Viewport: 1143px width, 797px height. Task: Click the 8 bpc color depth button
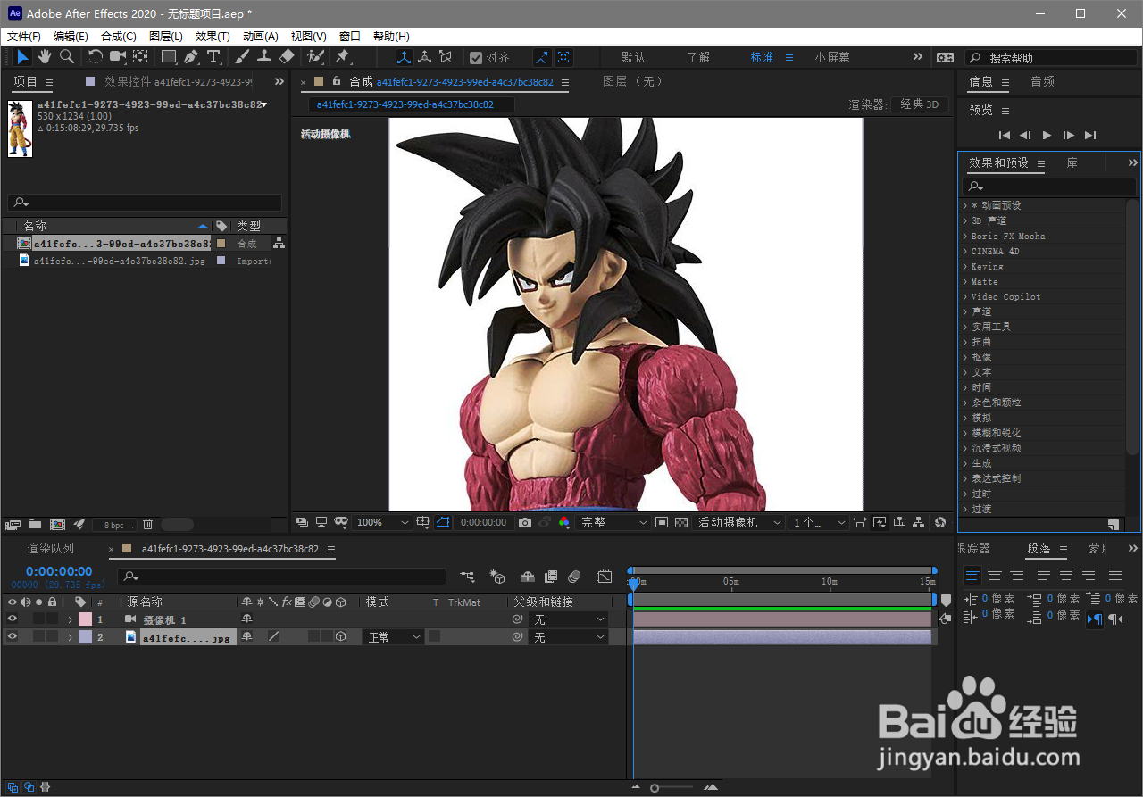[x=114, y=525]
